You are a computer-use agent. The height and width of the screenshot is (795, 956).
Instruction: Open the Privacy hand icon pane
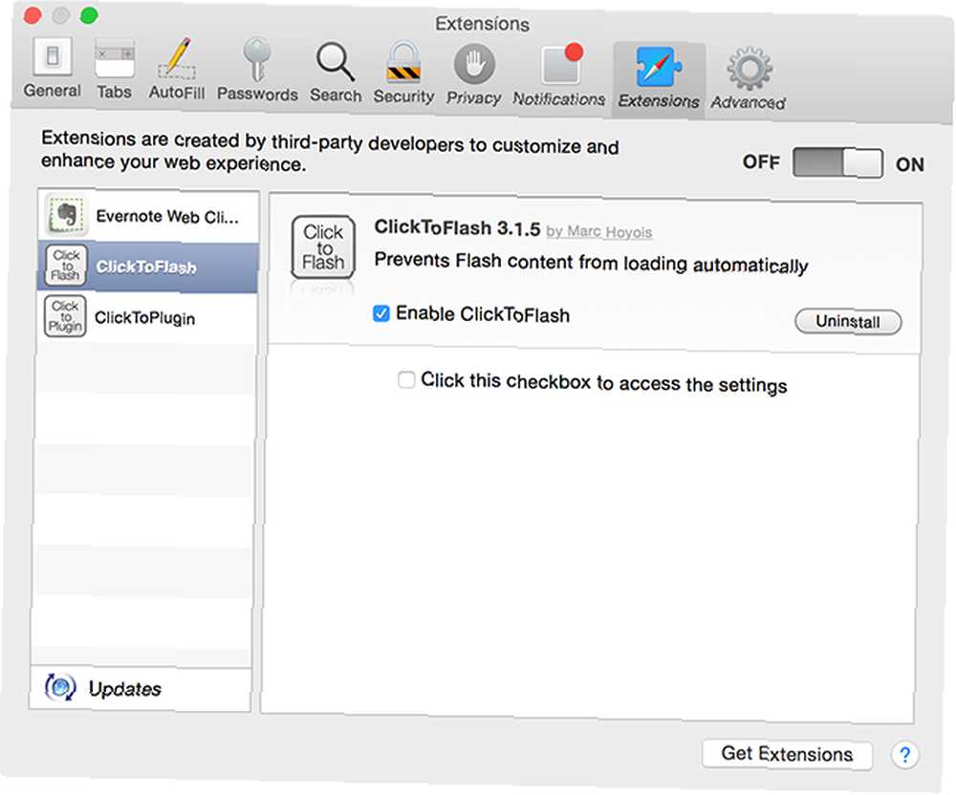[474, 75]
